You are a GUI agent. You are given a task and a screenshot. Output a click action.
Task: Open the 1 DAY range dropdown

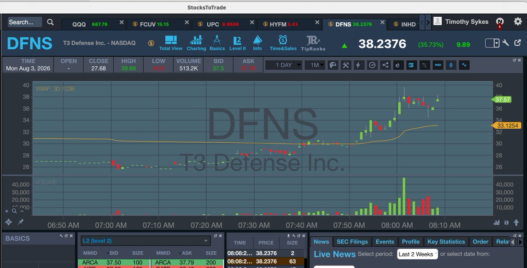coord(283,65)
